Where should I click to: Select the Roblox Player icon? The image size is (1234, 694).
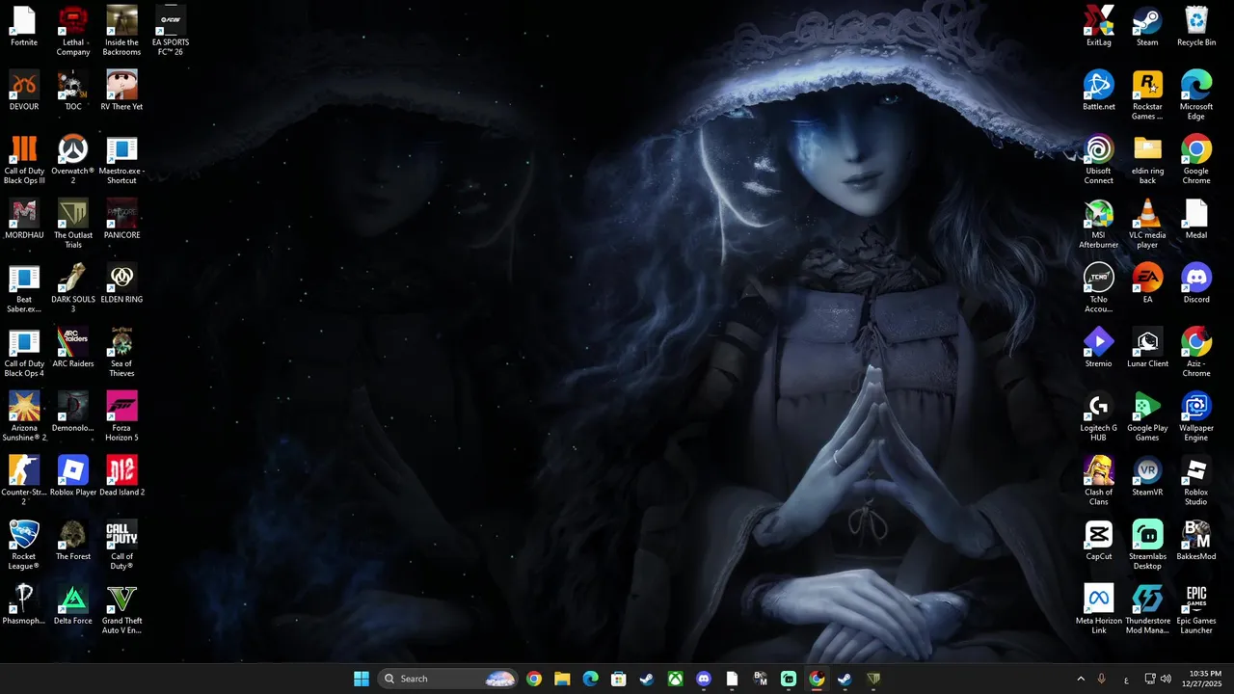tap(73, 476)
